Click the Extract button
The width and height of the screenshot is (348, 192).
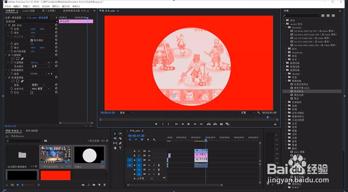tap(215, 124)
